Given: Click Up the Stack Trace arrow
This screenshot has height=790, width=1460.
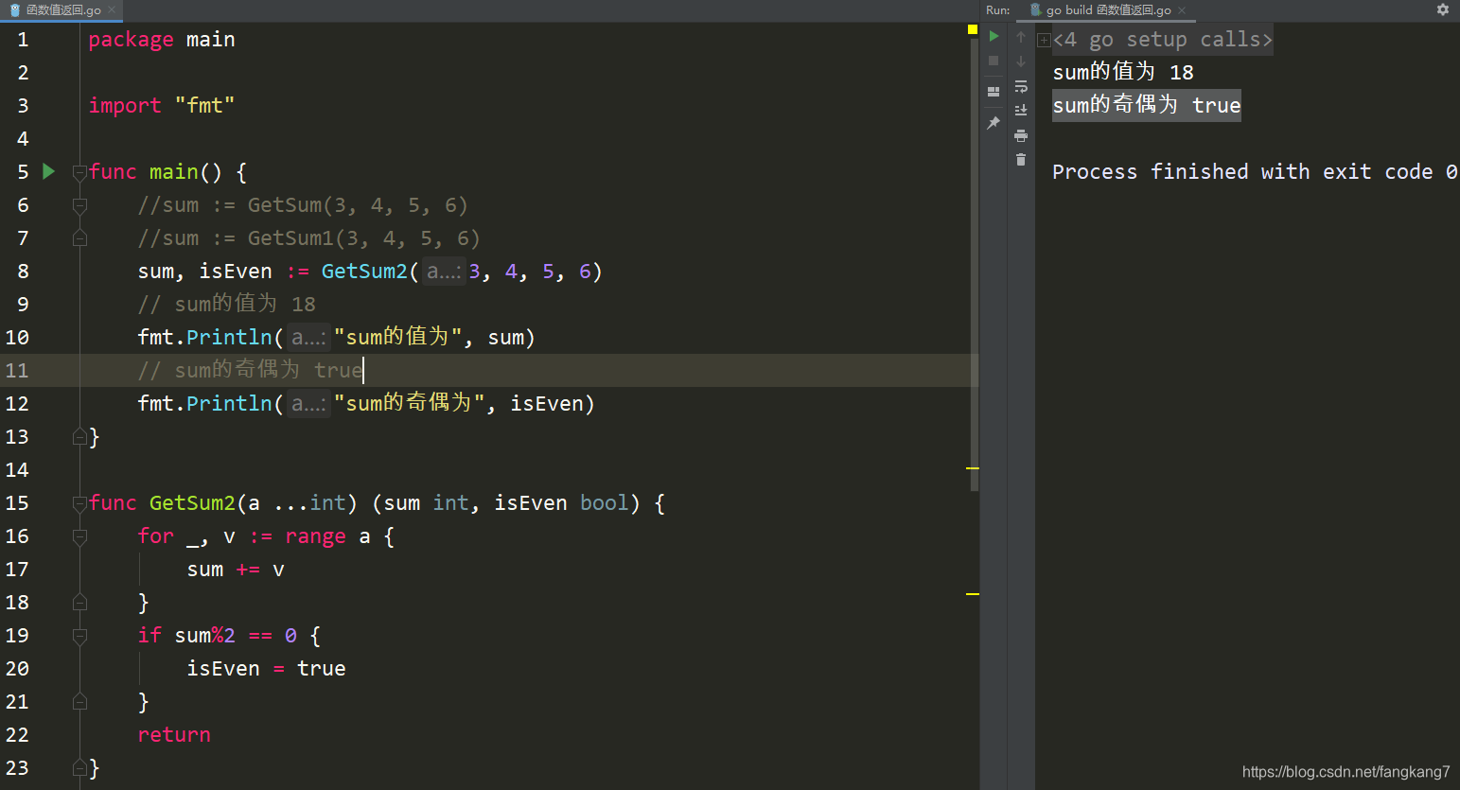Looking at the screenshot, I should pyautogui.click(x=1021, y=37).
